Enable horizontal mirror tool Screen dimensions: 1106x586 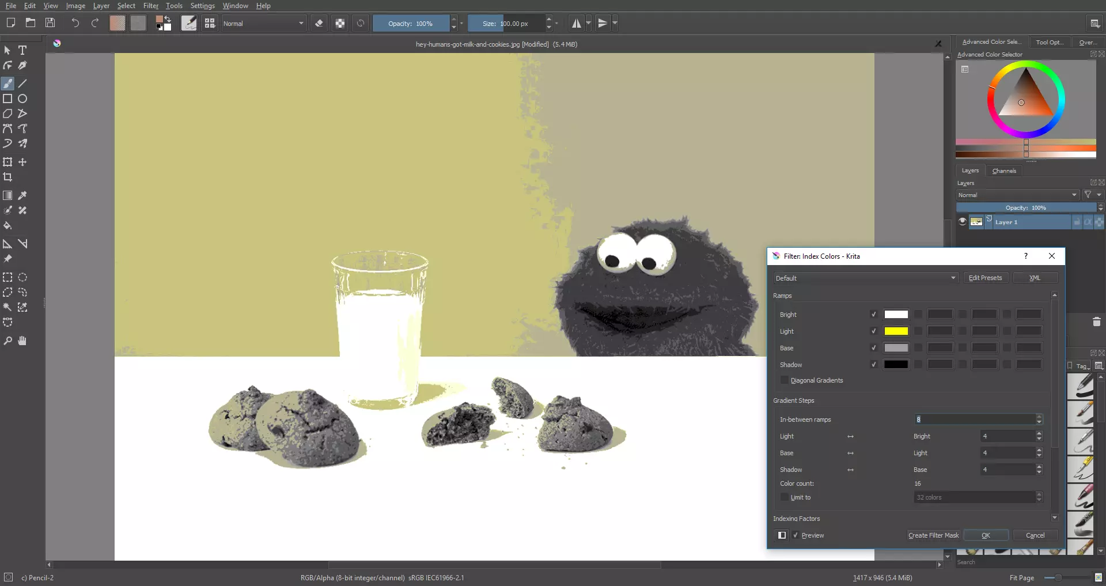coord(576,23)
